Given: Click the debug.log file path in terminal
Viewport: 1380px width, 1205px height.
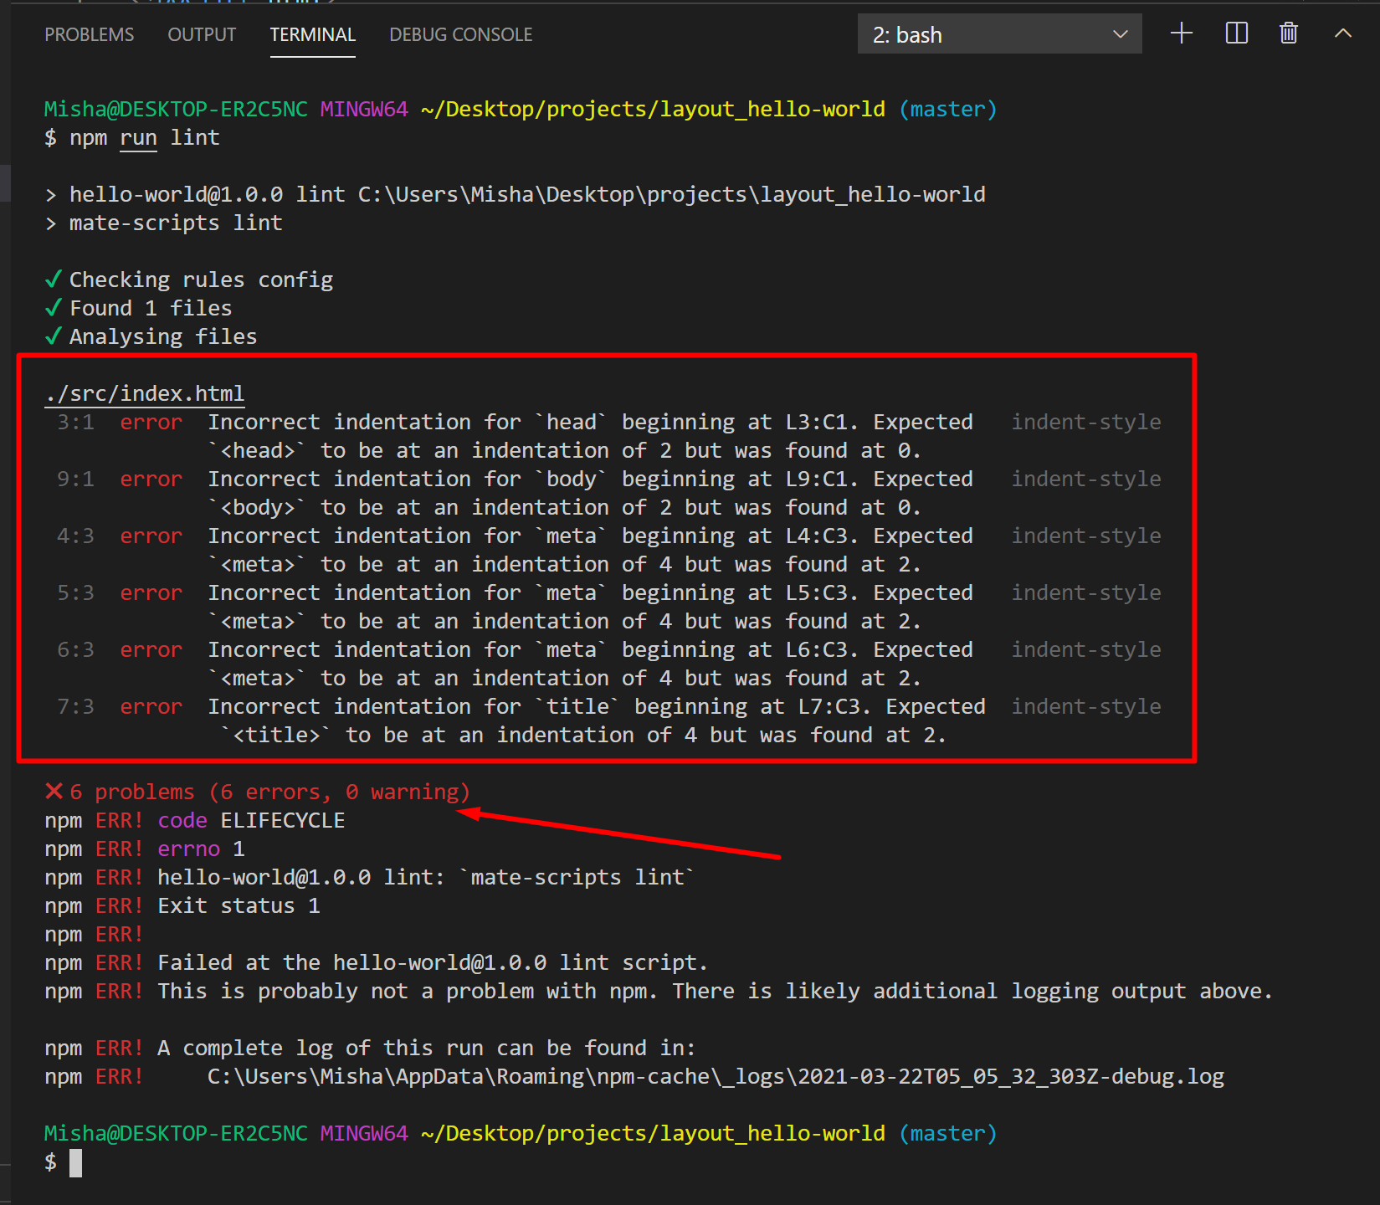Looking at the screenshot, I should (x=716, y=1076).
